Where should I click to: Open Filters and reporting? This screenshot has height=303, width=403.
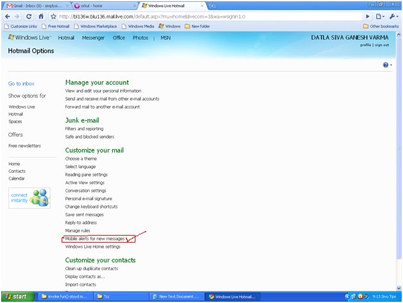pos(84,128)
